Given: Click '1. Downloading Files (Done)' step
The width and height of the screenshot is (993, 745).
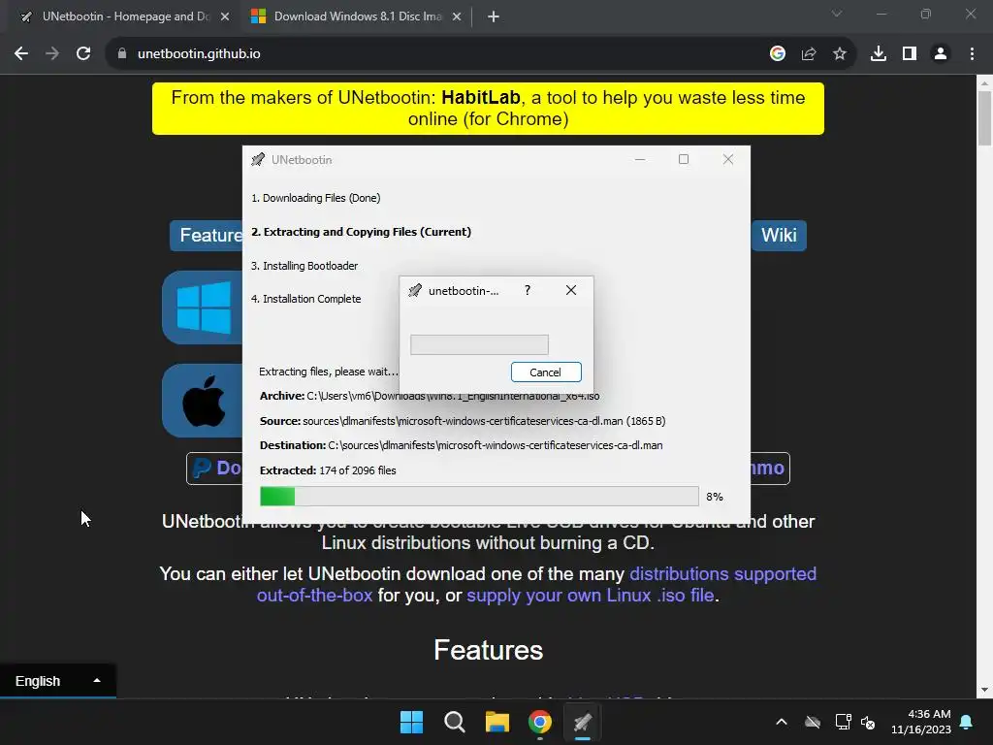Looking at the screenshot, I should pyautogui.click(x=316, y=198).
